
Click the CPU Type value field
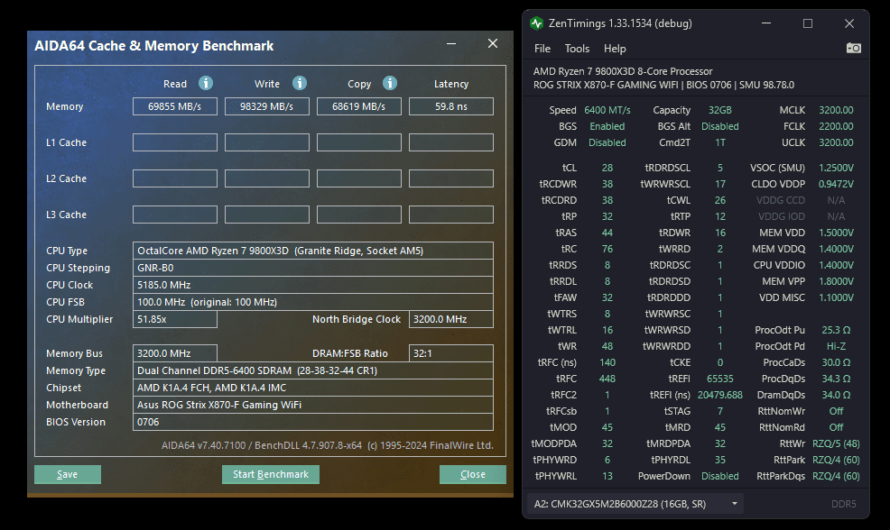point(312,251)
